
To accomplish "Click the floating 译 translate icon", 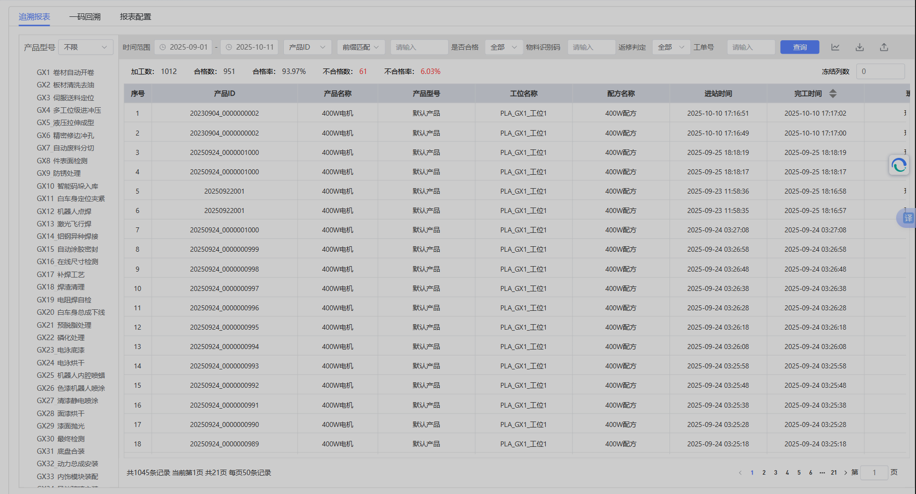I will [x=908, y=218].
